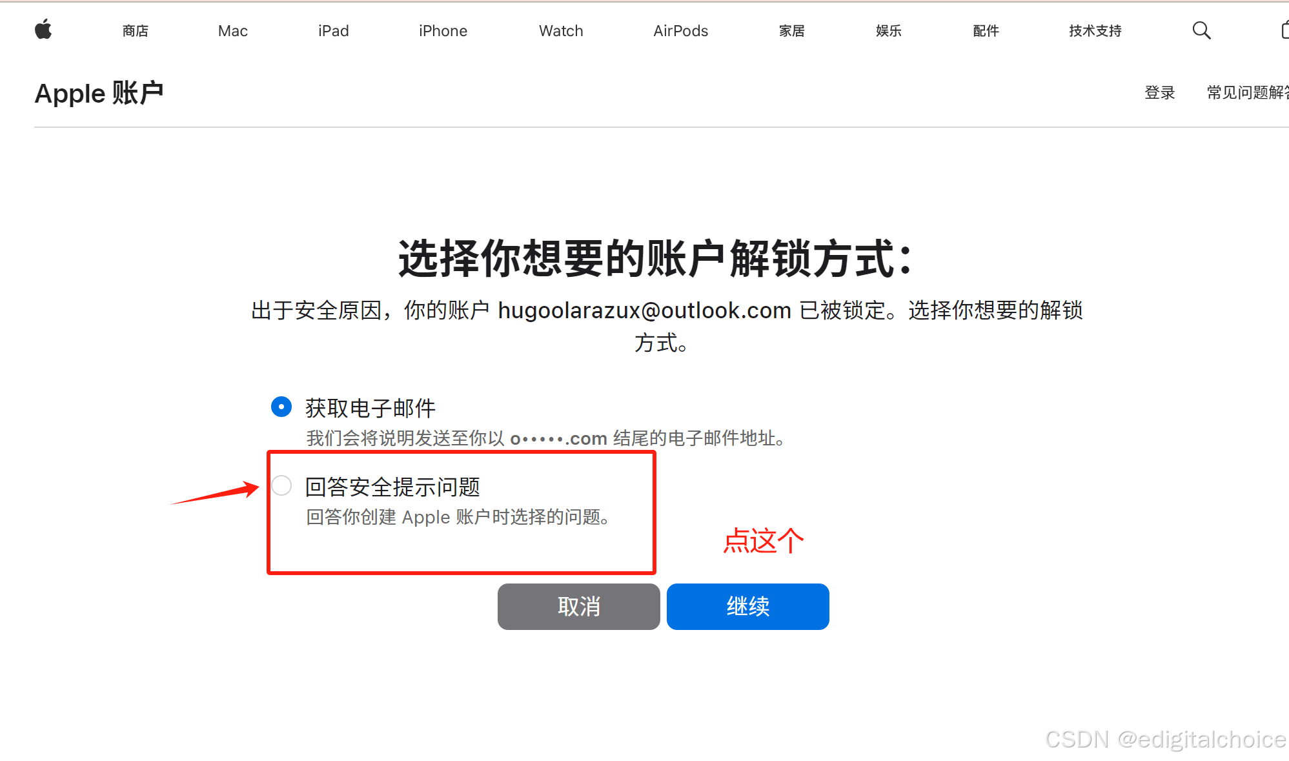The width and height of the screenshot is (1289, 761).
Task: Open the iPhone menu item
Action: point(443,31)
